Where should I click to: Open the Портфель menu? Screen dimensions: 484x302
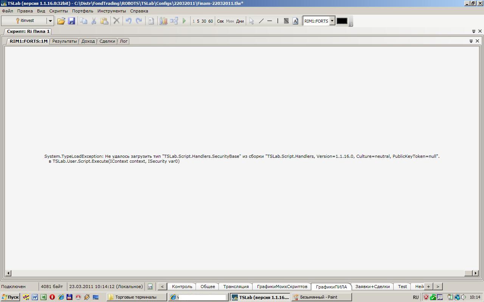click(82, 11)
